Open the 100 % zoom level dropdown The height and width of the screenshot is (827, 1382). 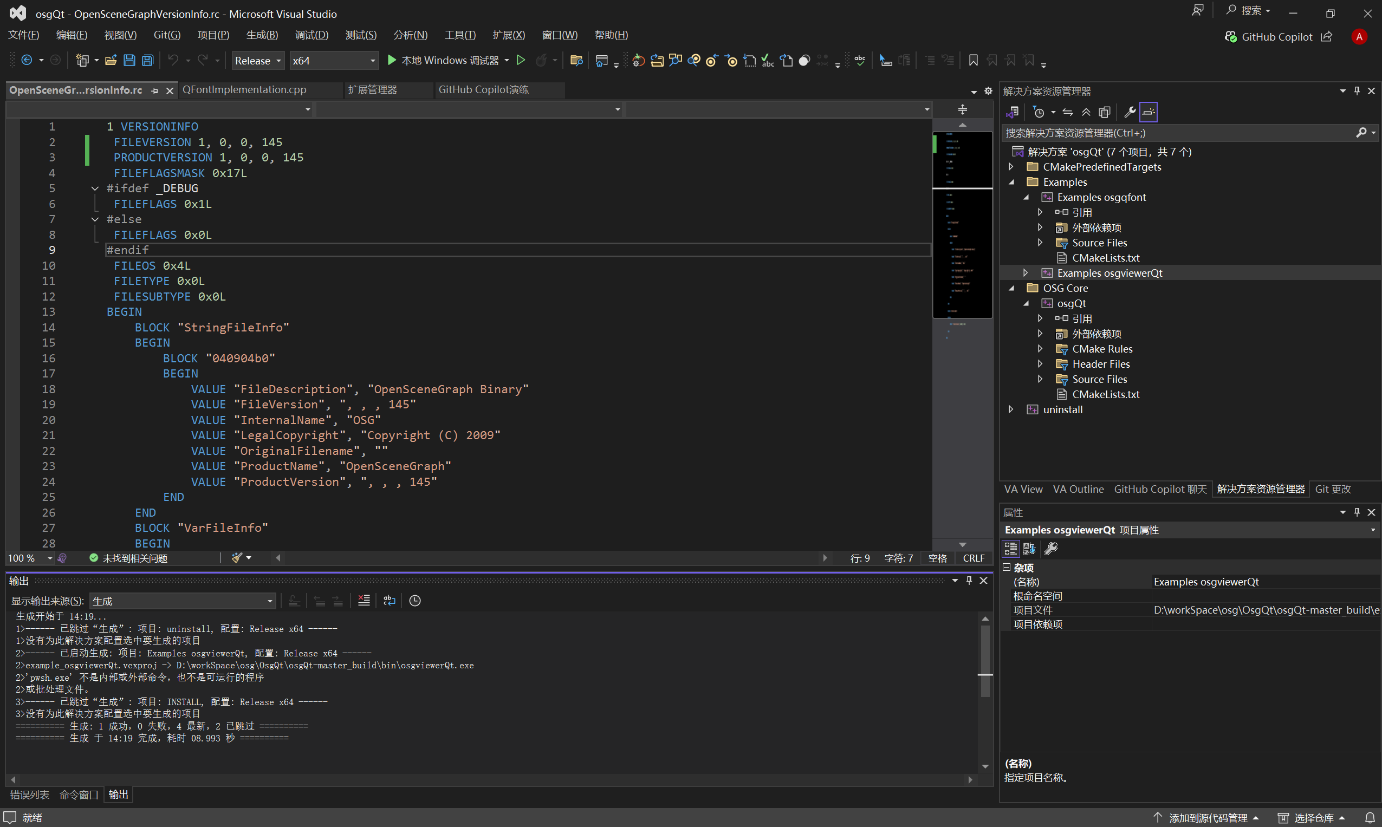tap(50, 558)
